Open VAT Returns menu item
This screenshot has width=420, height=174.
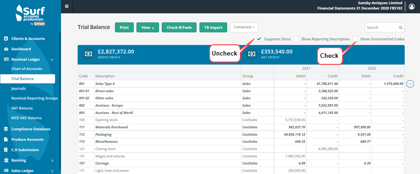click(x=22, y=108)
